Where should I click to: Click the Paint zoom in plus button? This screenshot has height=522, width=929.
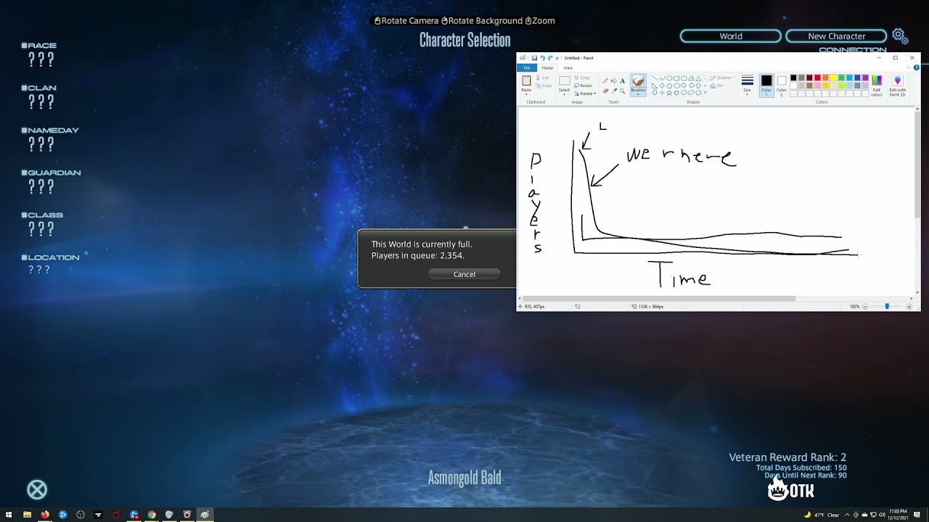pos(909,307)
